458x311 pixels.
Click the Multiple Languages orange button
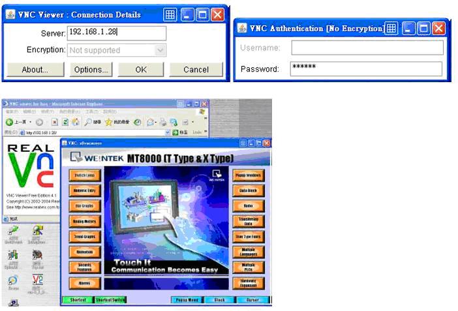click(249, 252)
